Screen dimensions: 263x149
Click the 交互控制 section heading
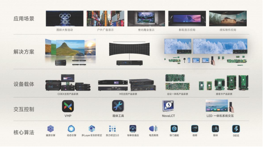[x=24, y=109]
